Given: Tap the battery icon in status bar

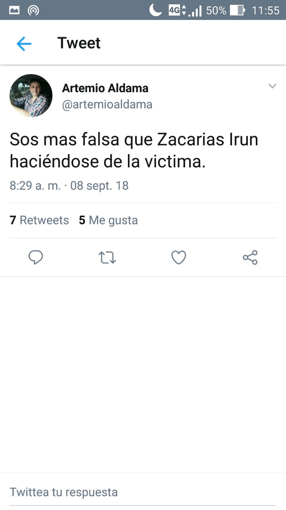Looking at the screenshot, I should click(237, 10).
